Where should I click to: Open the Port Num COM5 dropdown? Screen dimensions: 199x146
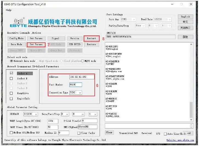[x=128, y=19]
